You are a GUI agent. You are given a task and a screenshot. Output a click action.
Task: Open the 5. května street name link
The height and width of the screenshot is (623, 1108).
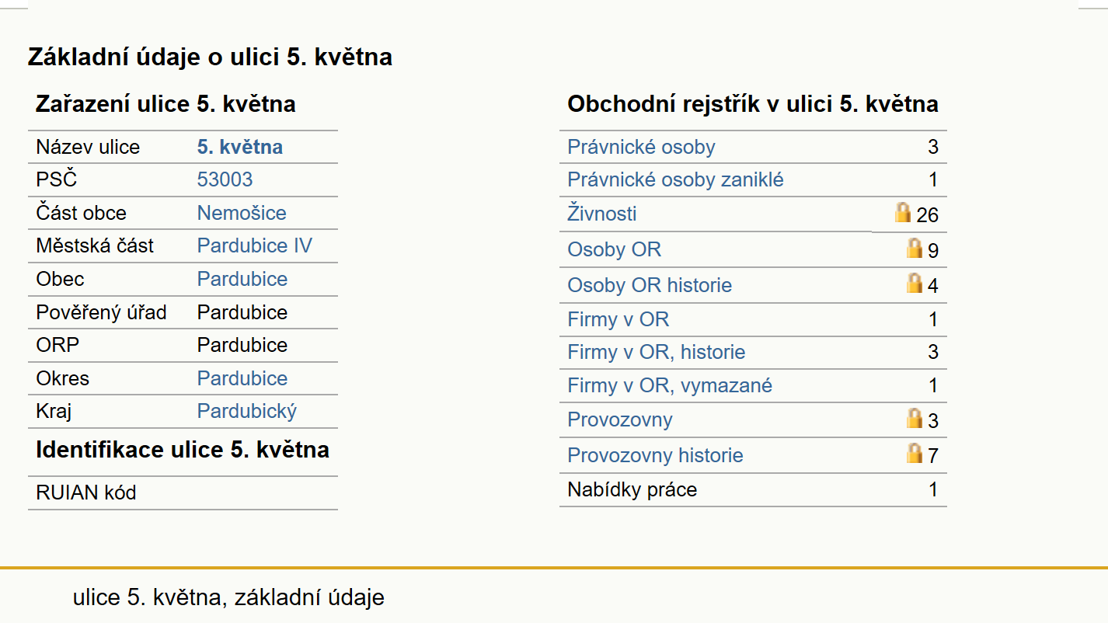click(239, 147)
